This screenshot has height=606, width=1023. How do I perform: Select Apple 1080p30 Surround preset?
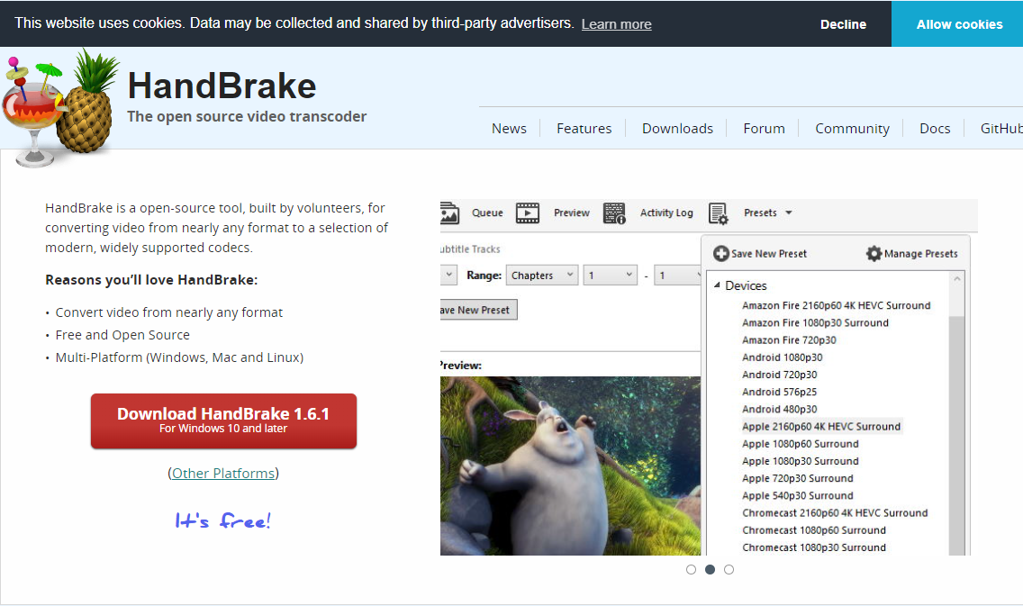(800, 460)
